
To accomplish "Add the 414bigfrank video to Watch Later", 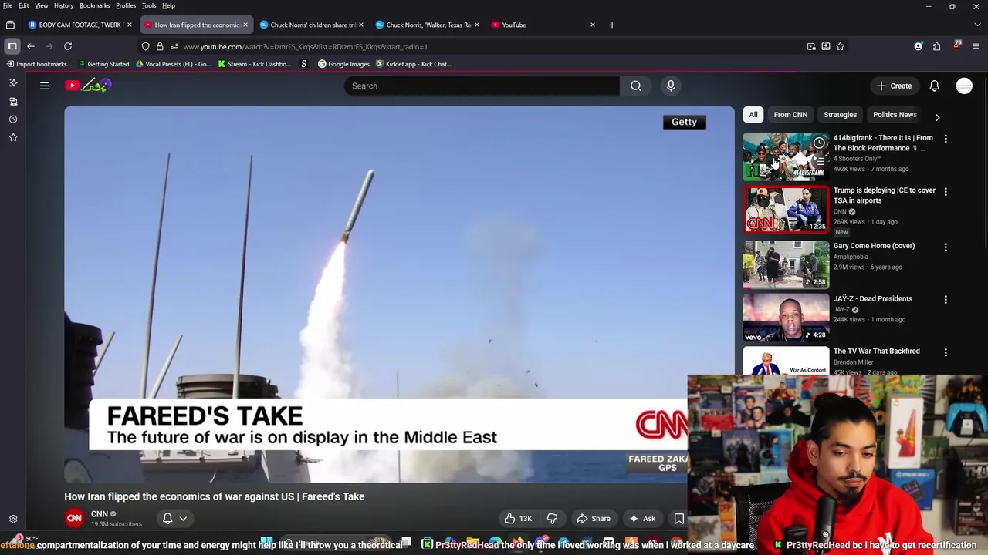I will 819,143.
